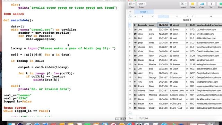Click the add-rows handle below row 20
The width and height of the screenshot is (222, 125).
130,113
